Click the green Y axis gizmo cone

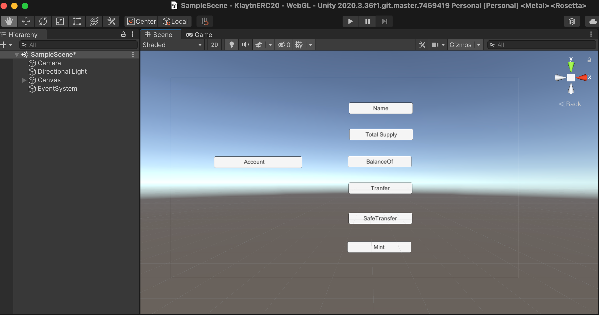571,67
